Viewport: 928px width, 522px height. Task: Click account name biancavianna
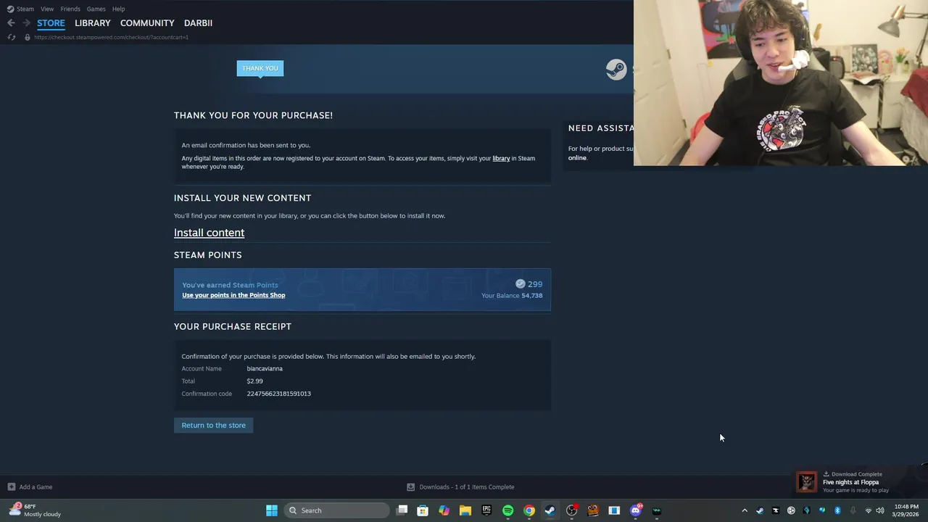point(265,368)
